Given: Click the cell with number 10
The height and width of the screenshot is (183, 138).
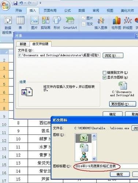Looking at the screenshot, I should [18, 139].
